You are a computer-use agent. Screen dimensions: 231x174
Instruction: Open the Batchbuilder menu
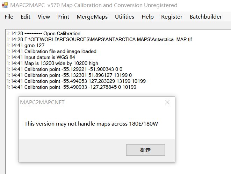coord(205,17)
